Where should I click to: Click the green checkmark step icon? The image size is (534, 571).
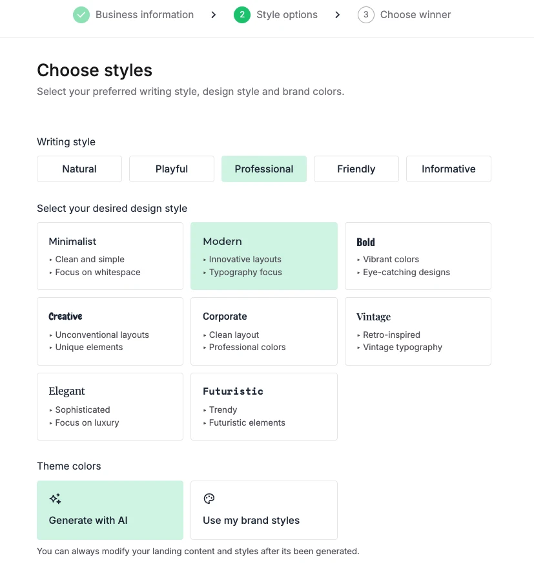click(x=81, y=15)
